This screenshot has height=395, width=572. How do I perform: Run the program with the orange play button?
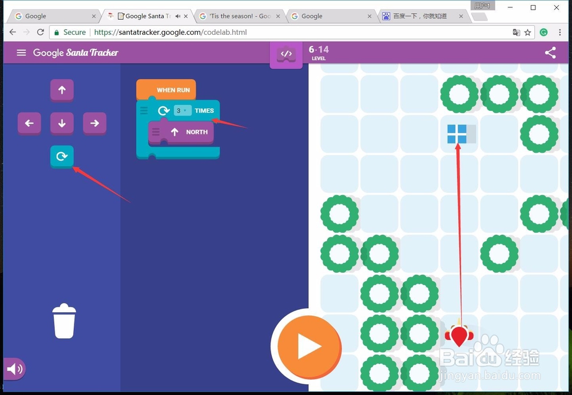coord(309,346)
